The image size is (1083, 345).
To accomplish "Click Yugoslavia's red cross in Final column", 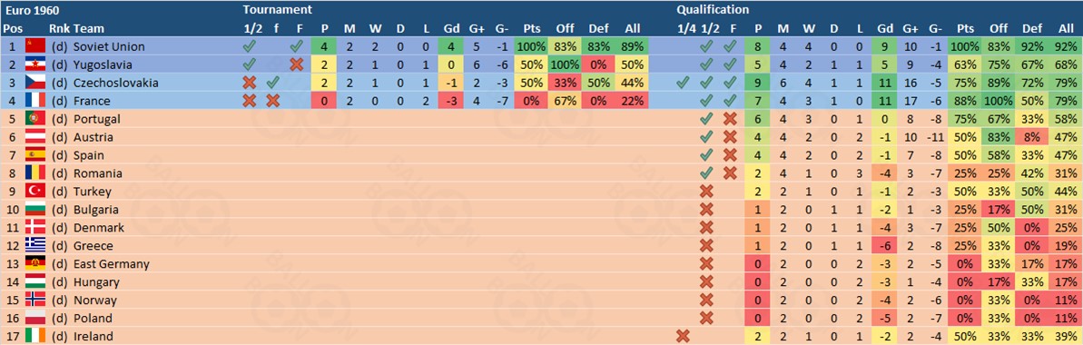I will (x=296, y=64).
